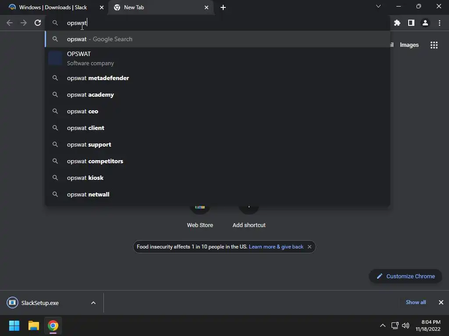The height and width of the screenshot is (336, 449).
Task: Open the tab search dropdown arrow
Action: click(378, 6)
